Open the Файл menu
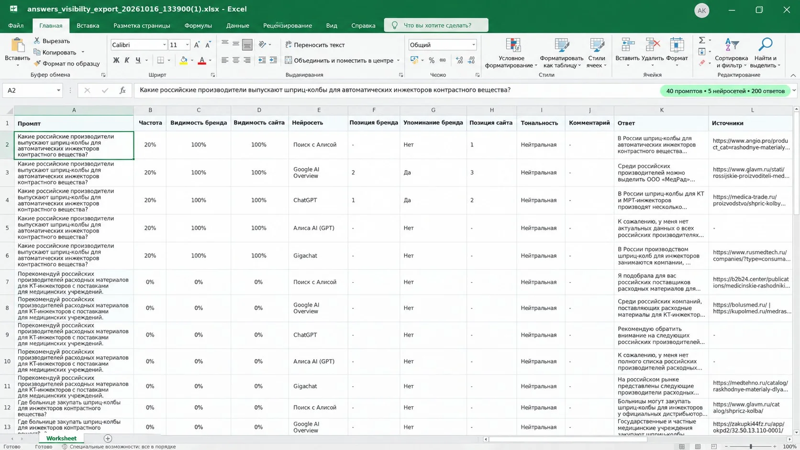Viewport: 800px width, 450px height. (x=16, y=25)
